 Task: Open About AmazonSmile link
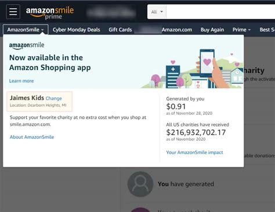click(x=32, y=137)
